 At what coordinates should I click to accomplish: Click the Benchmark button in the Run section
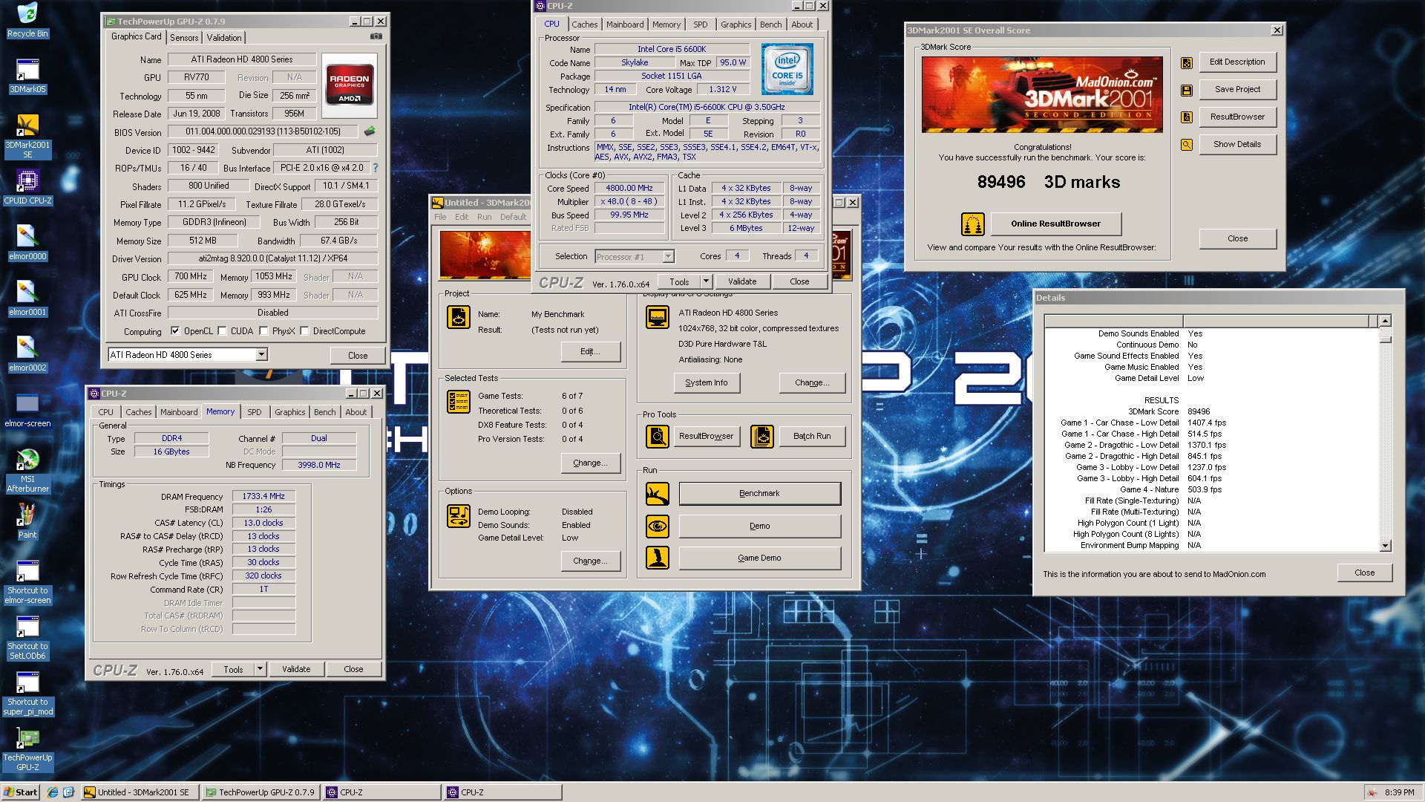759,494
